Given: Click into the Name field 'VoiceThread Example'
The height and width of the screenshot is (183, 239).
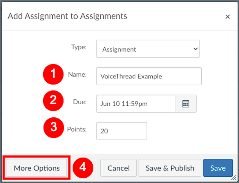Looking at the screenshot, I should tap(149, 76).
